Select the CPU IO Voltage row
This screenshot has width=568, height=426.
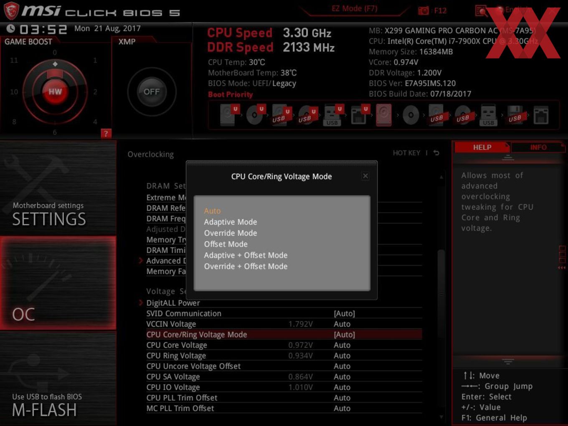pos(284,387)
